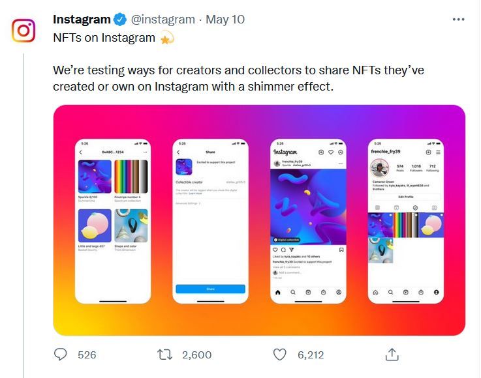Tap the back arrow in the Share screen mockup

(179, 152)
